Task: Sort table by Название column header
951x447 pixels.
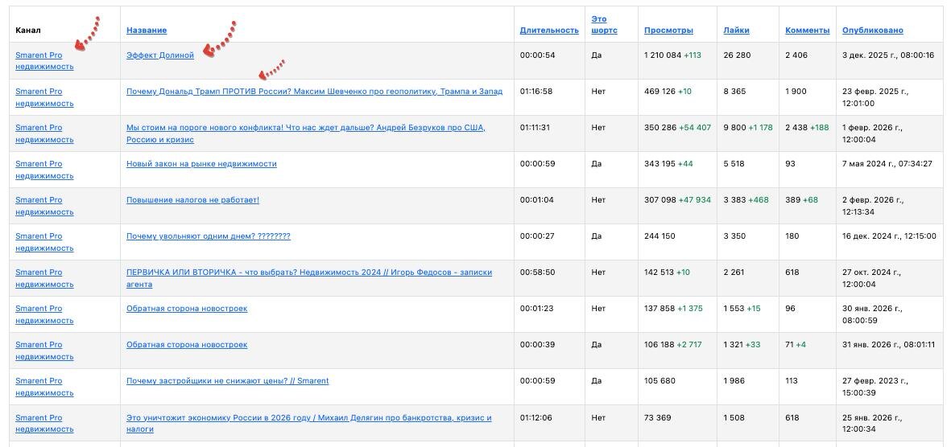Action: click(x=147, y=31)
